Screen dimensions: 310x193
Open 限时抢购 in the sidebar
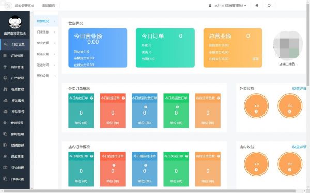tap(15, 134)
